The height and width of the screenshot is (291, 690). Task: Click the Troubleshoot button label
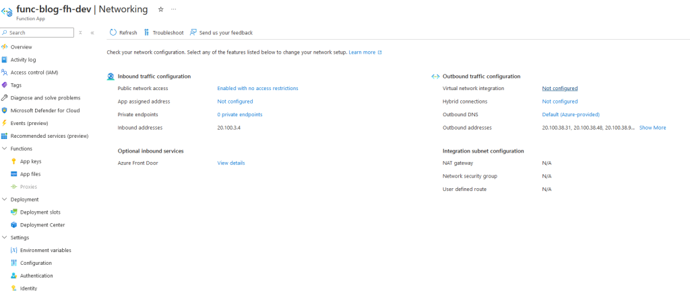pos(168,33)
